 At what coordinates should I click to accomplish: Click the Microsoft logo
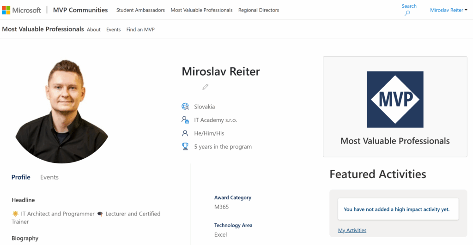21,10
